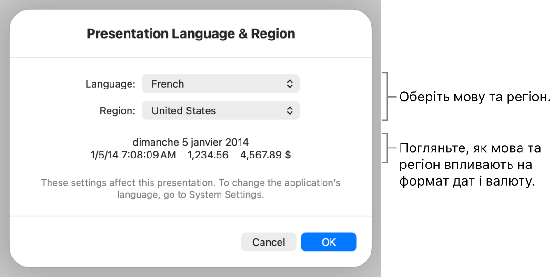Click the callout bracket beside the popup menus
The height and width of the screenshot is (277, 552).
click(388, 97)
